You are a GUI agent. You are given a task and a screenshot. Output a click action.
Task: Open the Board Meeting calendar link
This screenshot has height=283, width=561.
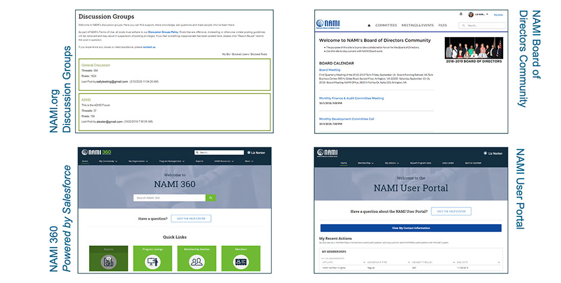point(329,70)
